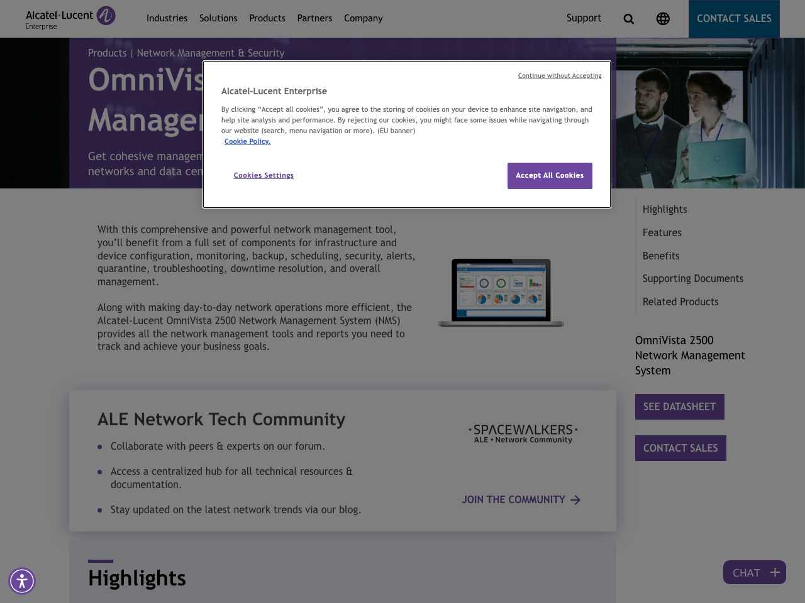The image size is (805, 603).
Task: Open the Cookie Policy link
Action: point(247,141)
